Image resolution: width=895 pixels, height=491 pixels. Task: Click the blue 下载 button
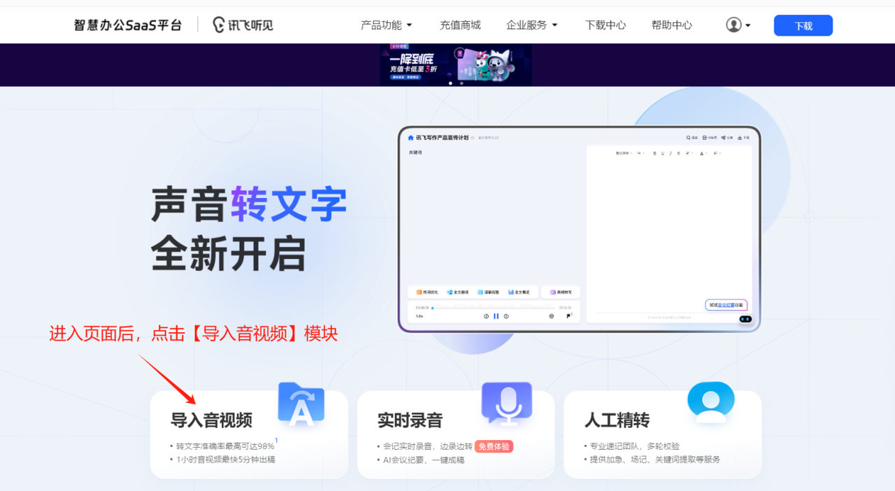click(x=803, y=26)
